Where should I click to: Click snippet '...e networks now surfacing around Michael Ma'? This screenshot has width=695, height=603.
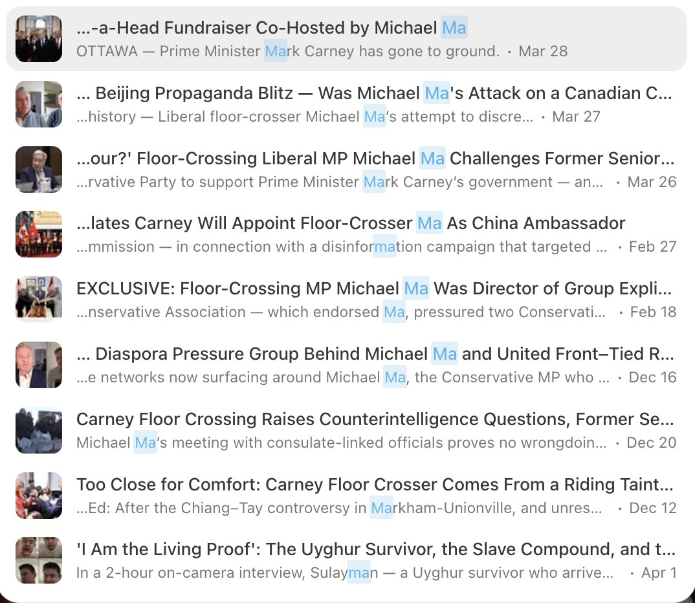241,377
